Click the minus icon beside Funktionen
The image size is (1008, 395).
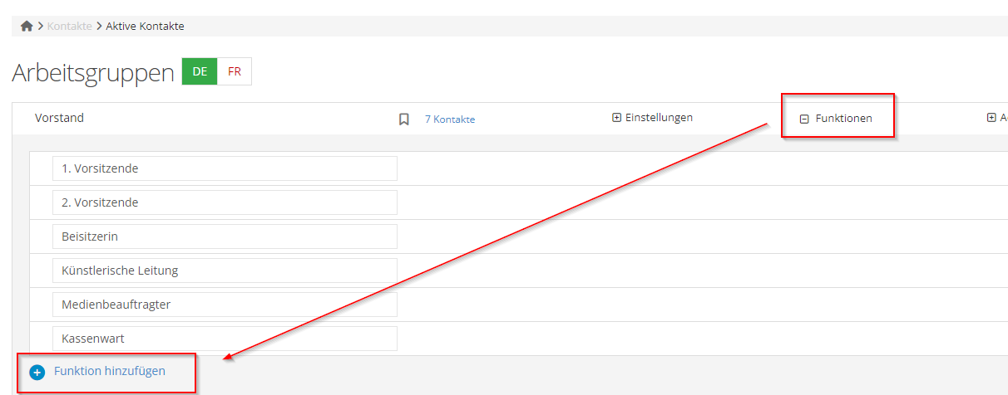[804, 119]
